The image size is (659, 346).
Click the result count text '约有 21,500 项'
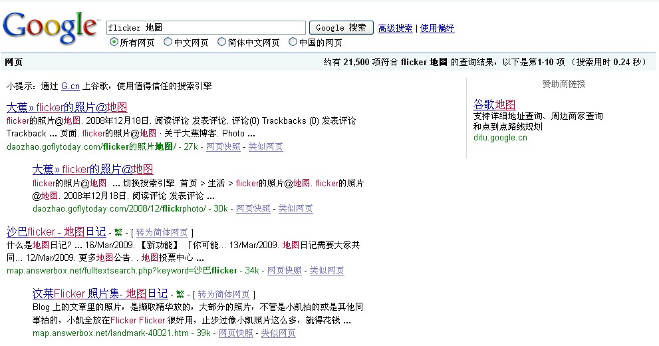click(351, 63)
